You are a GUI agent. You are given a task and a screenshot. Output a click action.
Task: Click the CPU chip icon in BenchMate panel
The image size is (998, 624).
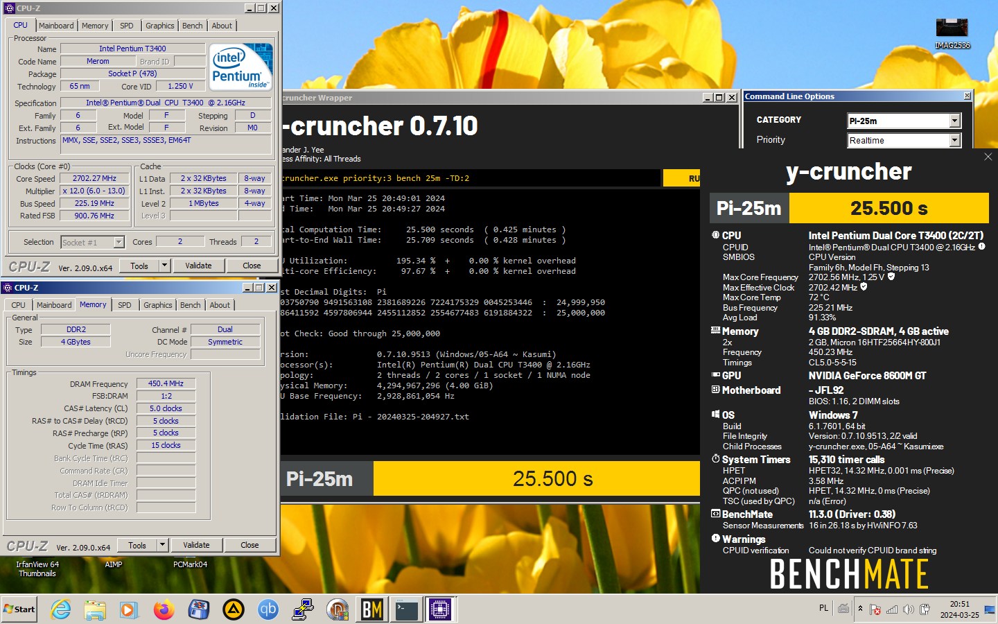point(715,235)
